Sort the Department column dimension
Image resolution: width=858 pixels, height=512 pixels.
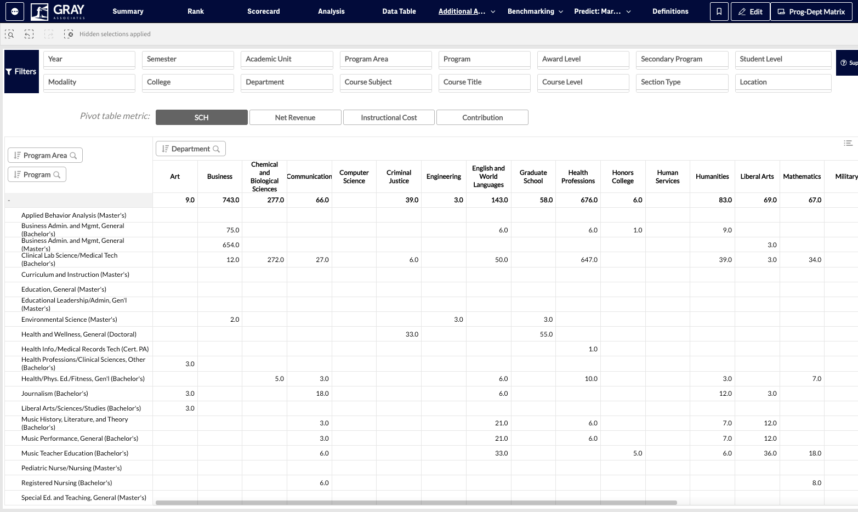tap(166, 149)
